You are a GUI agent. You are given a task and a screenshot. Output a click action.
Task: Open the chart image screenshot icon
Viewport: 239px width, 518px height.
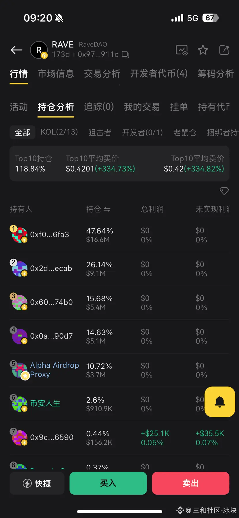tap(182, 50)
